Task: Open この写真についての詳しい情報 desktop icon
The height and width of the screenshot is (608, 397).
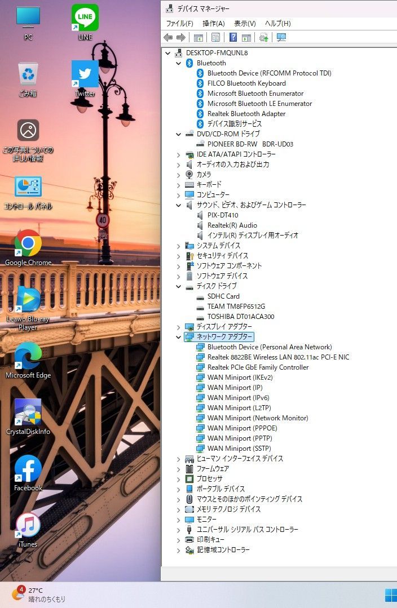Action: pyautogui.click(x=28, y=140)
